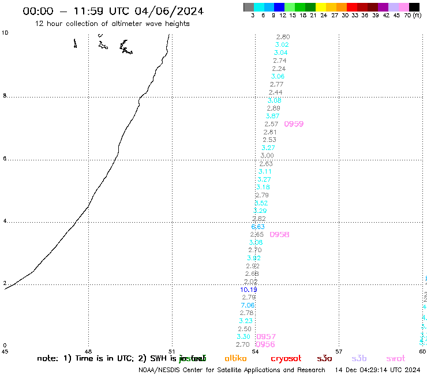
Task: Select the cyan value 3.92
Action: (x=254, y=258)
